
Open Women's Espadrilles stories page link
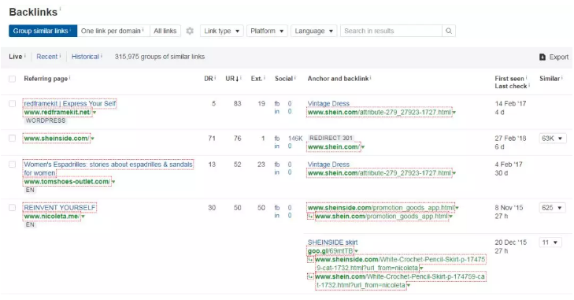pos(108,169)
